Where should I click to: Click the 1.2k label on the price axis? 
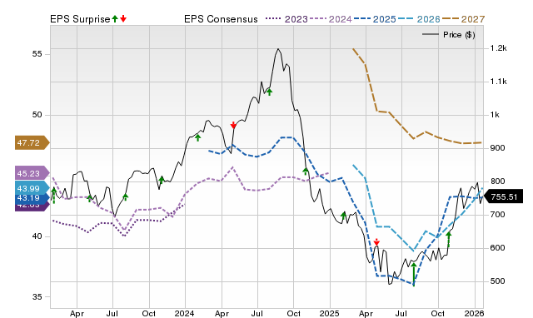(498, 48)
